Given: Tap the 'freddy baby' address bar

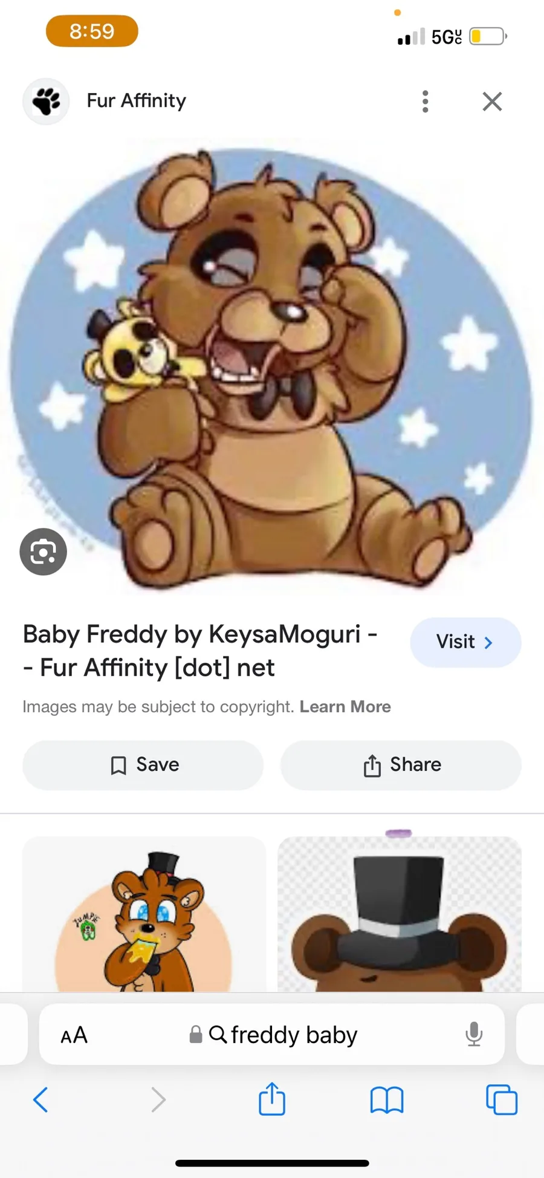Looking at the screenshot, I should coord(283,1035).
